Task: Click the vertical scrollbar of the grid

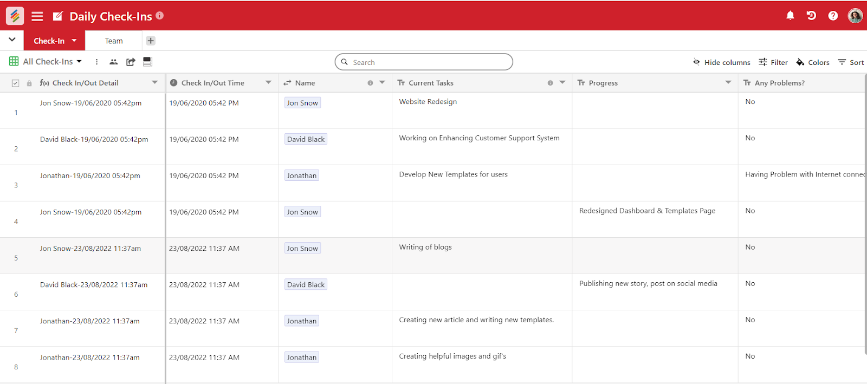Action: pyautogui.click(x=865, y=214)
